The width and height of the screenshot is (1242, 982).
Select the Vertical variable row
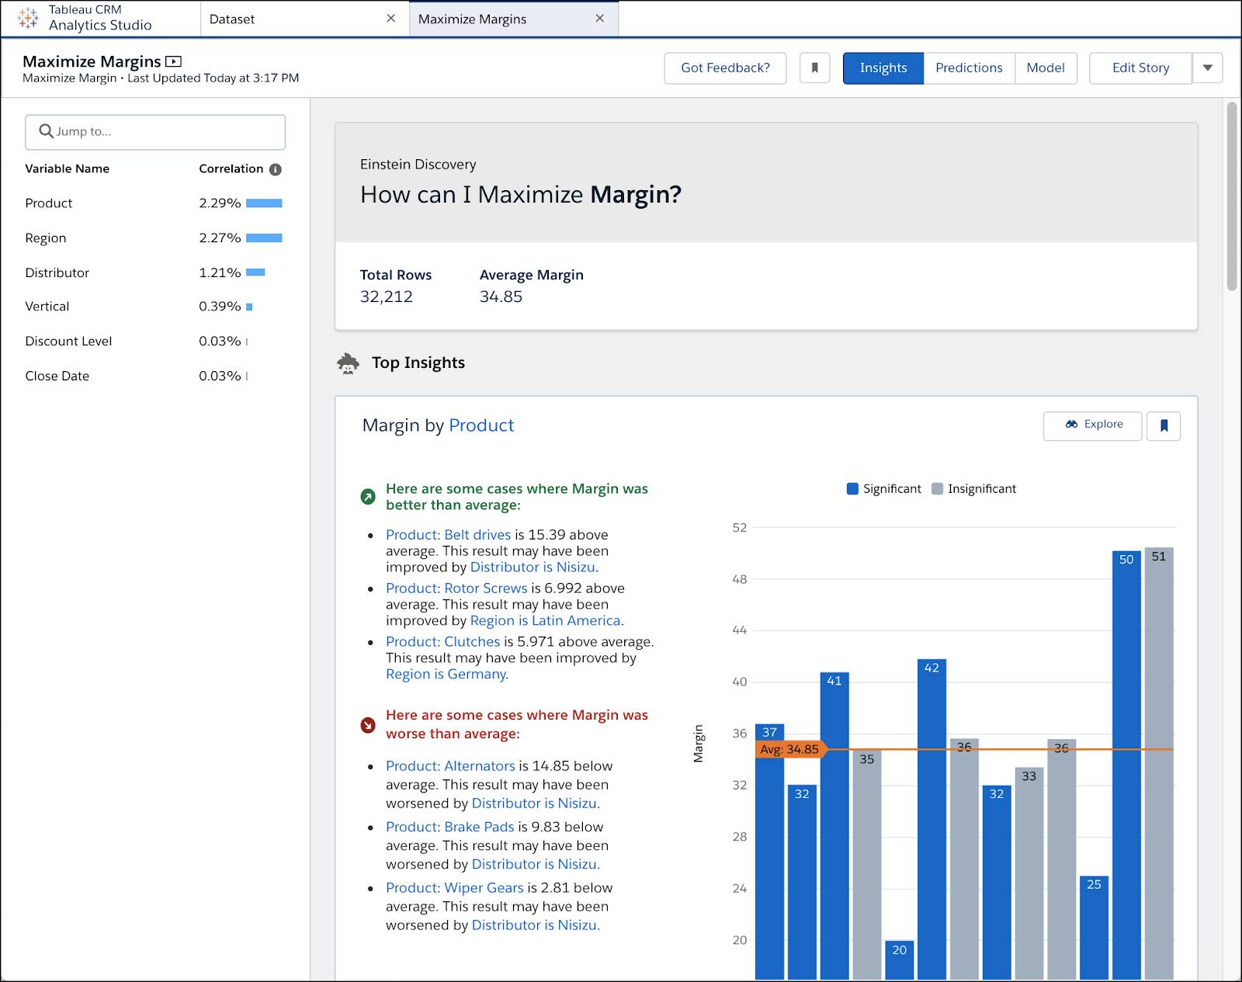click(154, 307)
